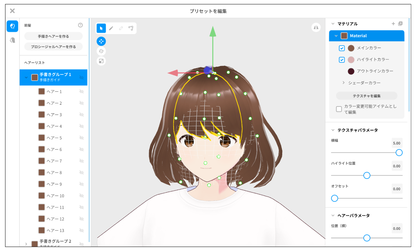Screen dimensions: 416x251
Task: Toggle the mirror symmetry button
Action: pyautogui.click(x=316, y=27)
